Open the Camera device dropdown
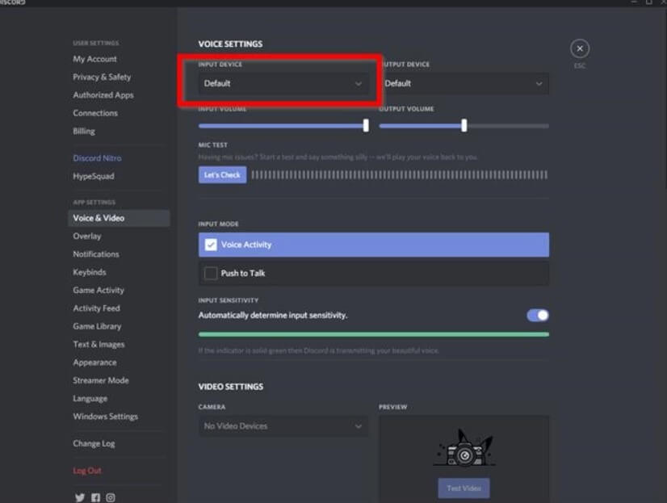The height and width of the screenshot is (503, 667). [283, 425]
